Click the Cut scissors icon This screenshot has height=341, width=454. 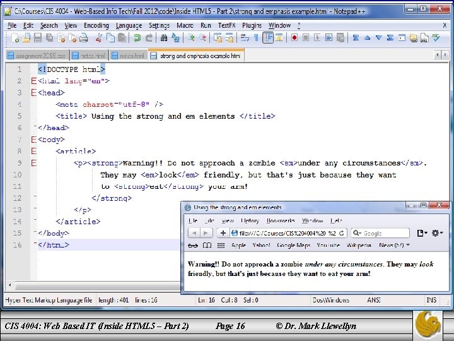[99, 38]
